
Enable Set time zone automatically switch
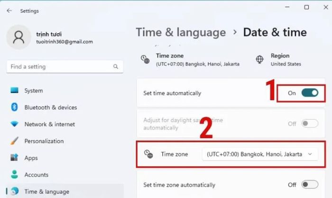[x=310, y=184]
